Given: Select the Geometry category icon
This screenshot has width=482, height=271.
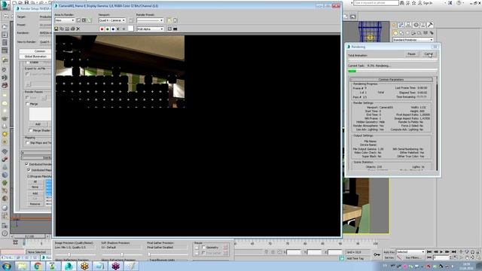Looking at the screenshot, I should [395, 33].
